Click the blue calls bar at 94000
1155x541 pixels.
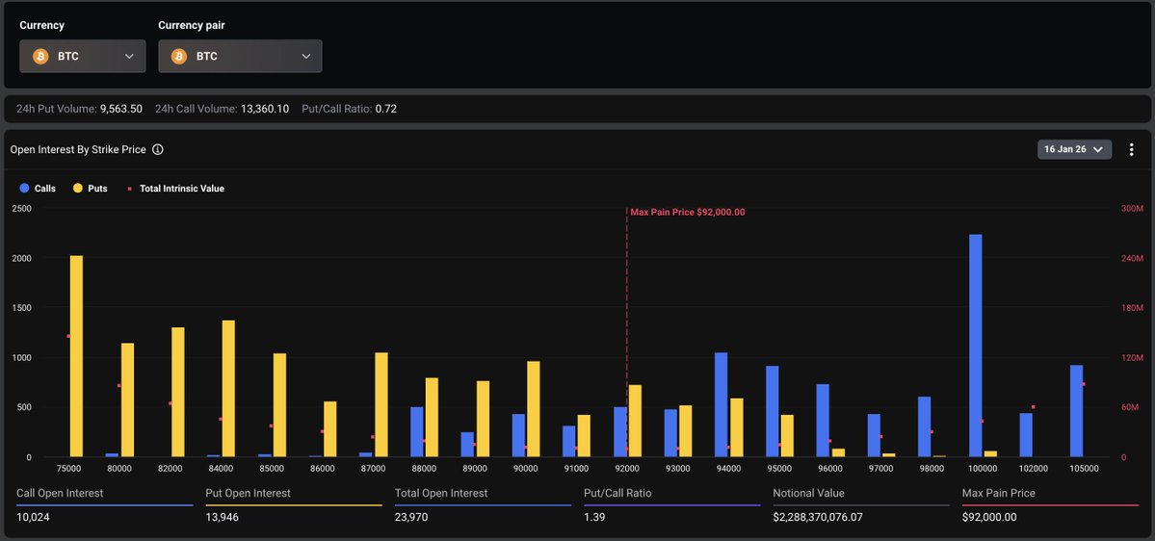pyautogui.click(x=722, y=404)
